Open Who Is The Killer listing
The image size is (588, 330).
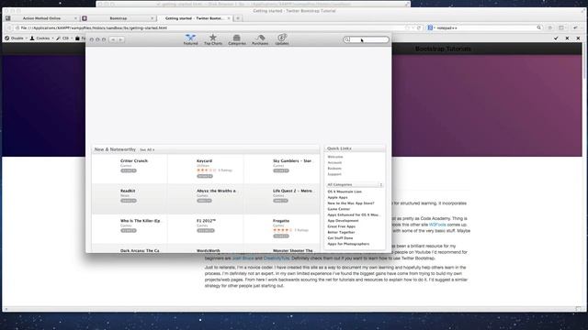coord(140,221)
